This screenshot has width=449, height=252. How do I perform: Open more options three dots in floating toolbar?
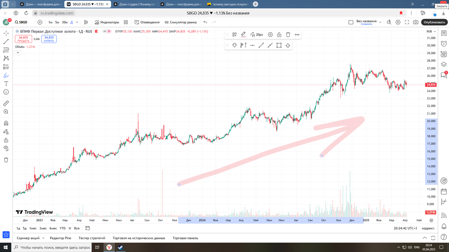tap(297, 35)
